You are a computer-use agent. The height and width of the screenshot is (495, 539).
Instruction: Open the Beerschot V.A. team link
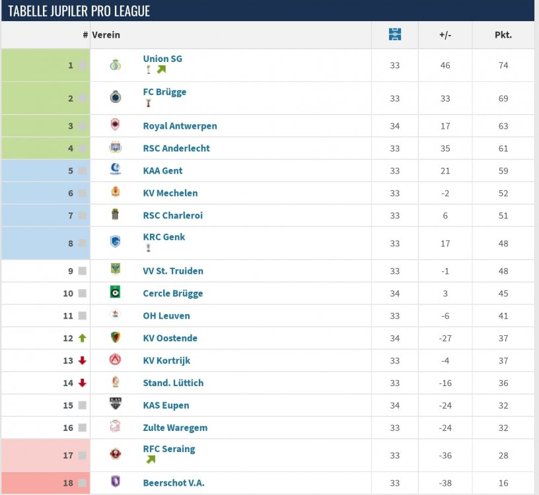coord(174,483)
